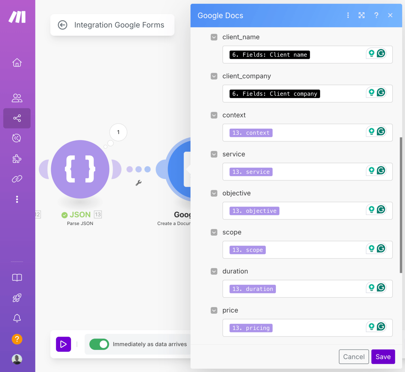405x372 pixels.
Task: Open the sidebar three-dot More menu
Action: (17, 199)
